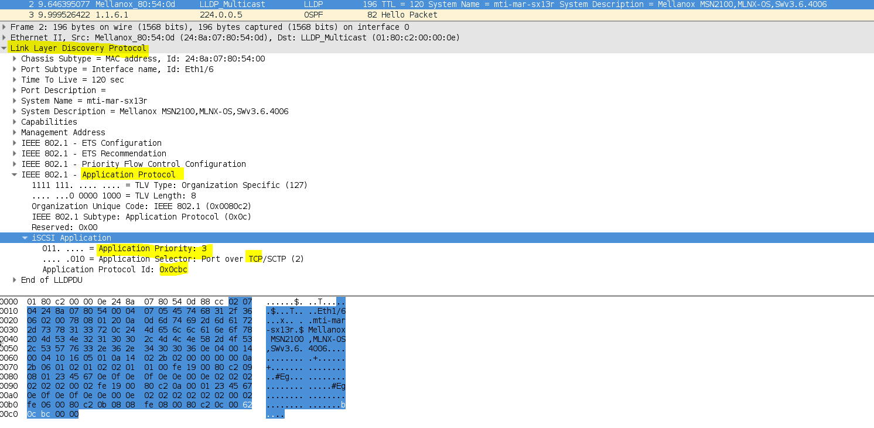
Task: Expand the "Frame 2" tree node
Action: click(5, 27)
